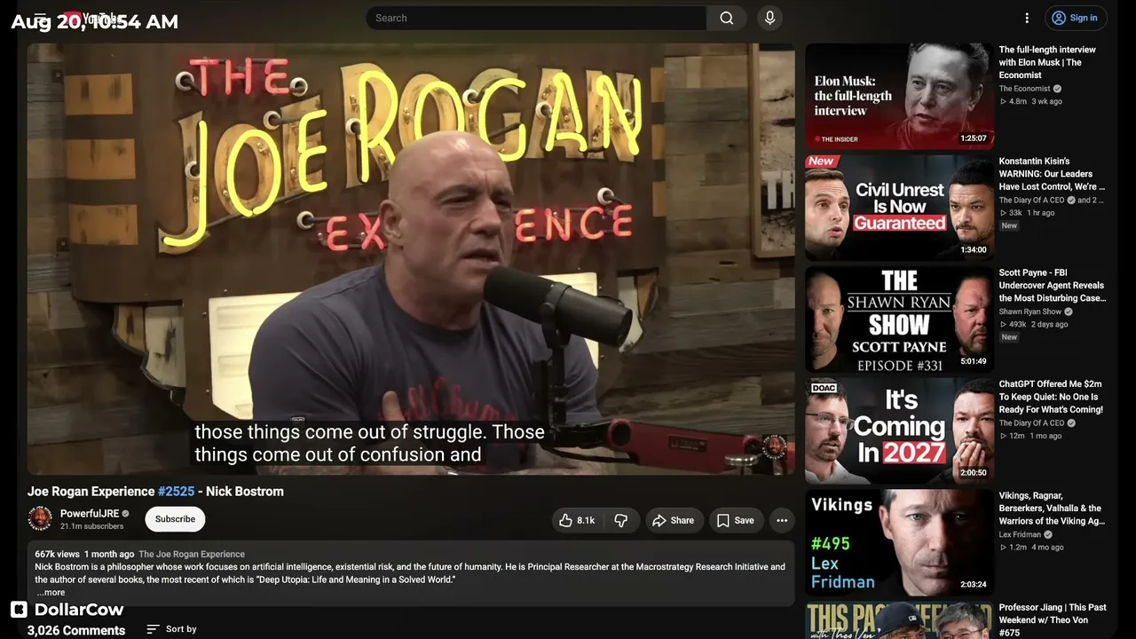
Task: Click the '493k 2 days ago' metadata
Action: (x=1033, y=325)
